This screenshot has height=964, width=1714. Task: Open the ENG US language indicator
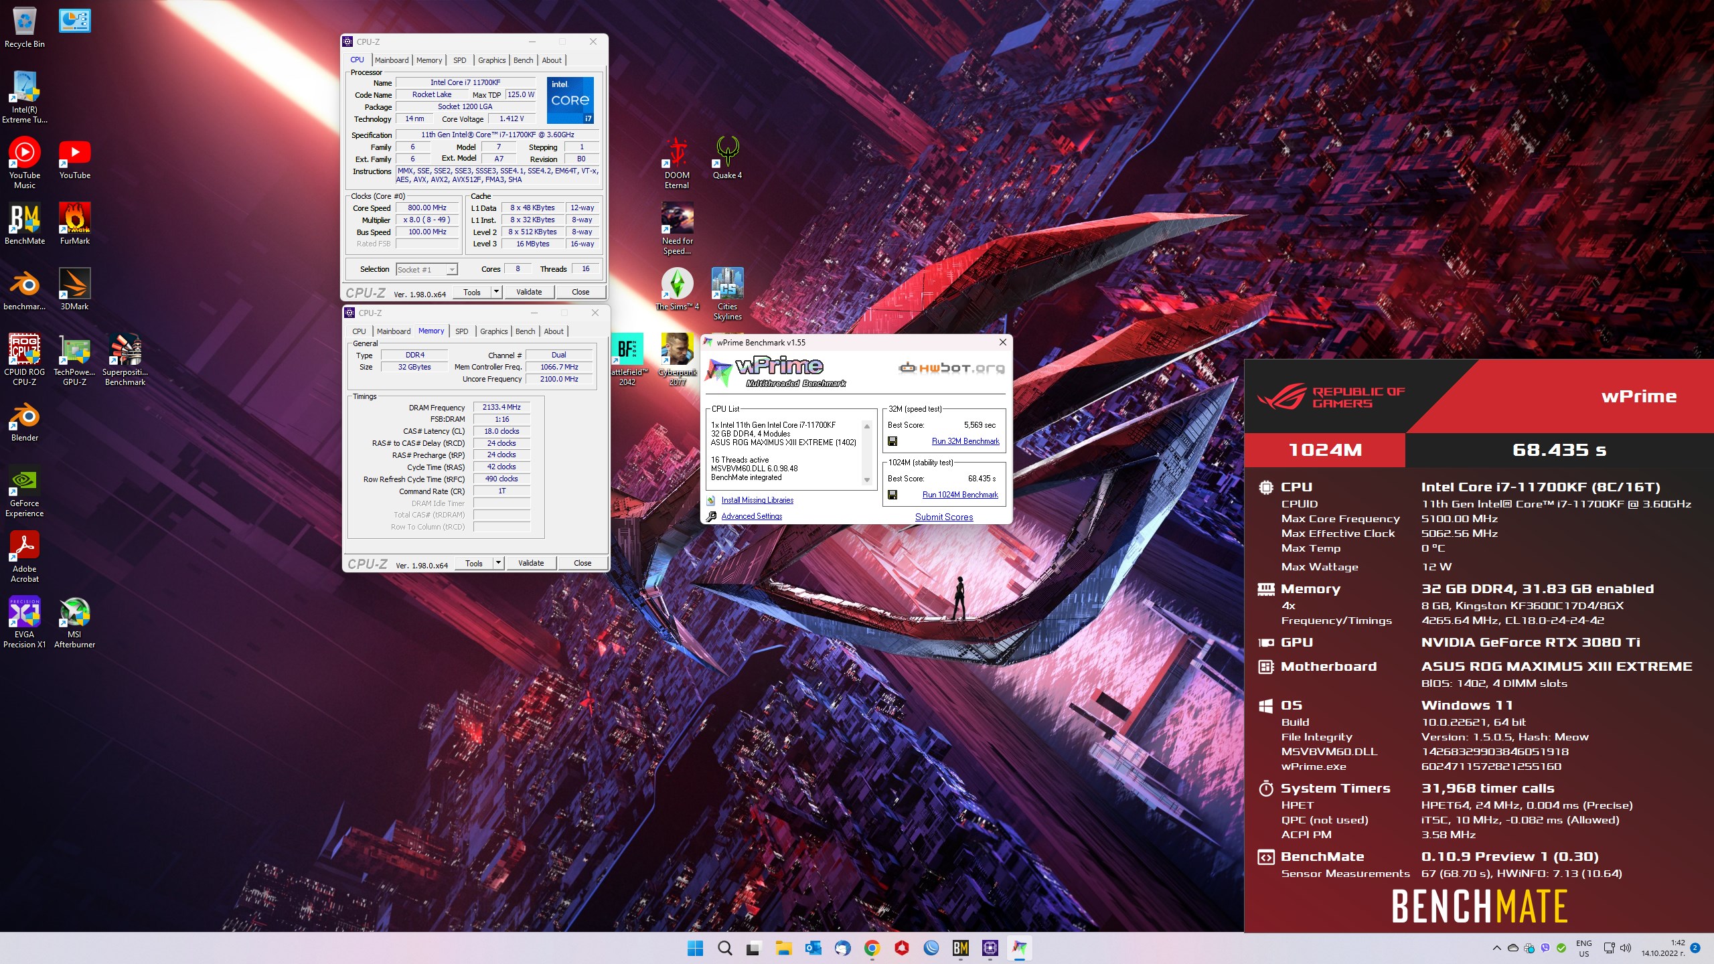pos(1583,948)
